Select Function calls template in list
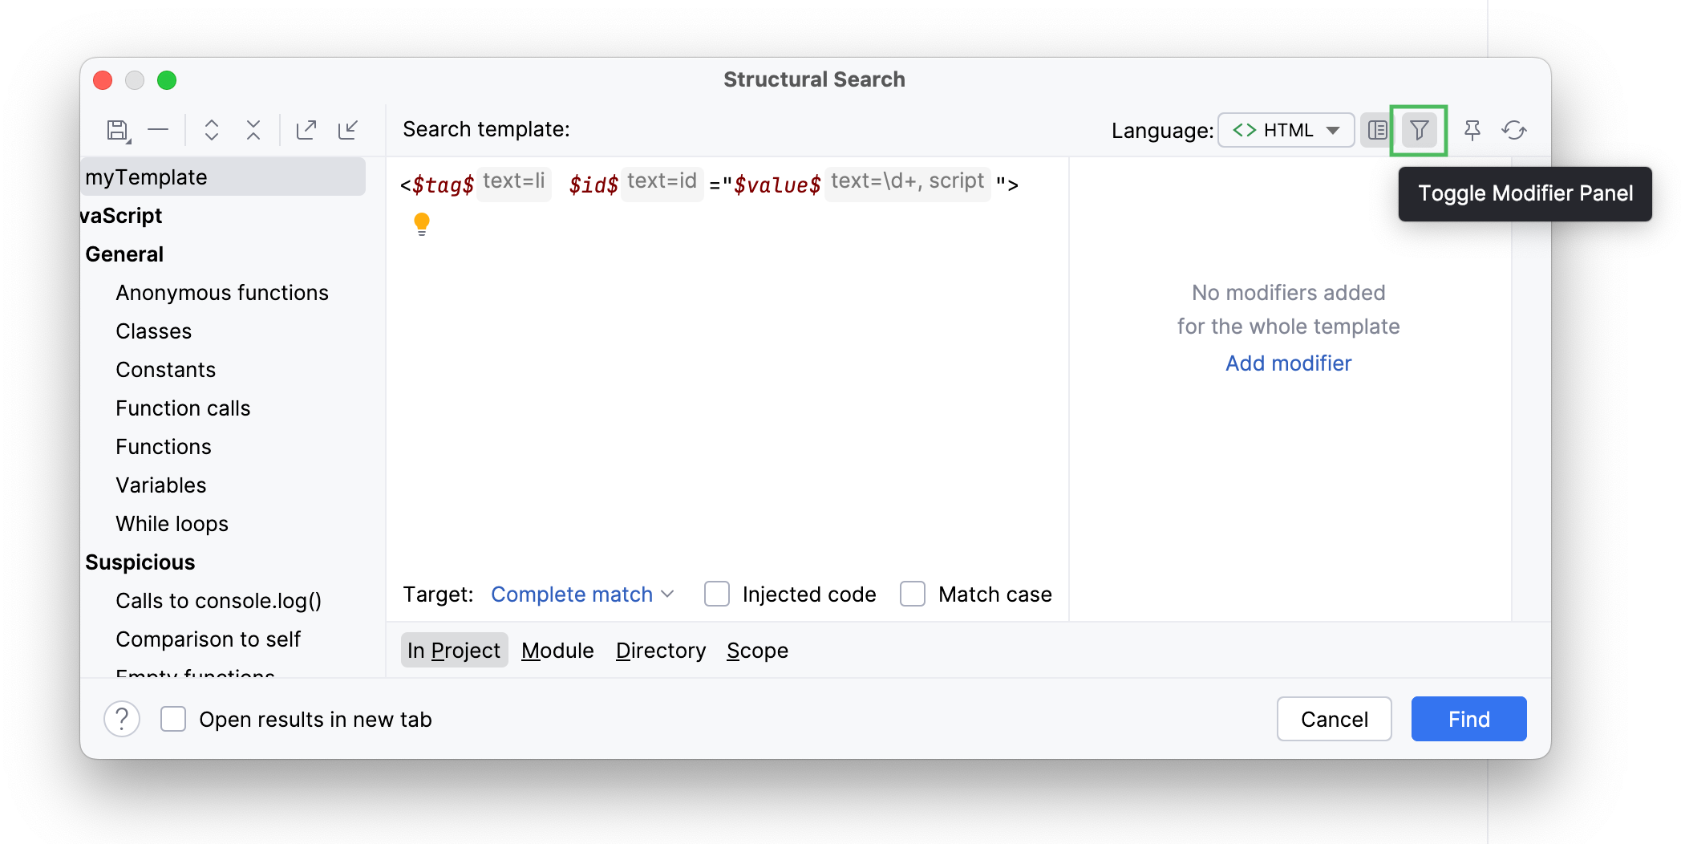1681x844 pixels. [183, 408]
